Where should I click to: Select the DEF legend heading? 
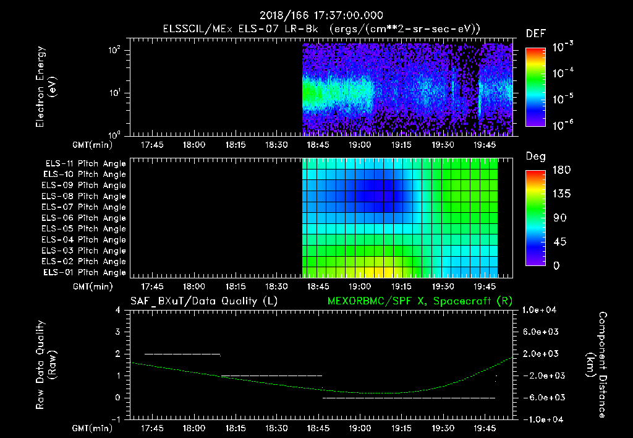[536, 33]
